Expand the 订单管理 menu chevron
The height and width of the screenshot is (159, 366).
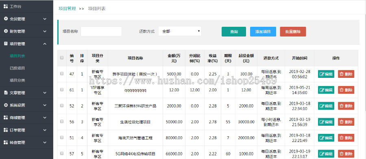(x=45, y=130)
